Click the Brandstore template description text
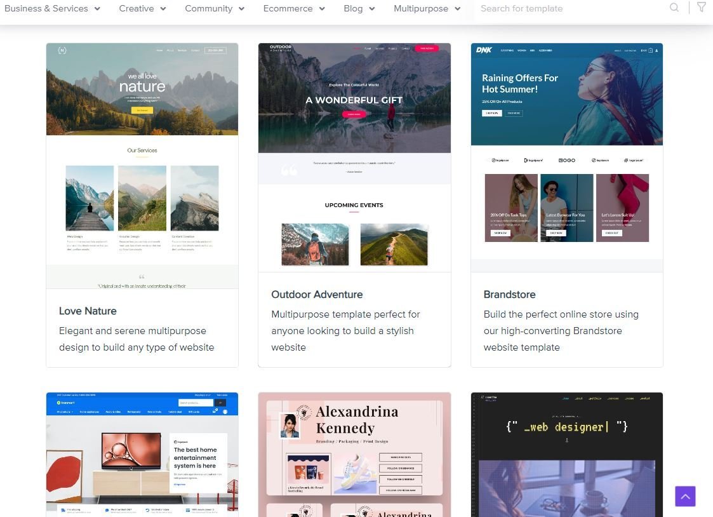This screenshot has height=517, width=713. (561, 331)
